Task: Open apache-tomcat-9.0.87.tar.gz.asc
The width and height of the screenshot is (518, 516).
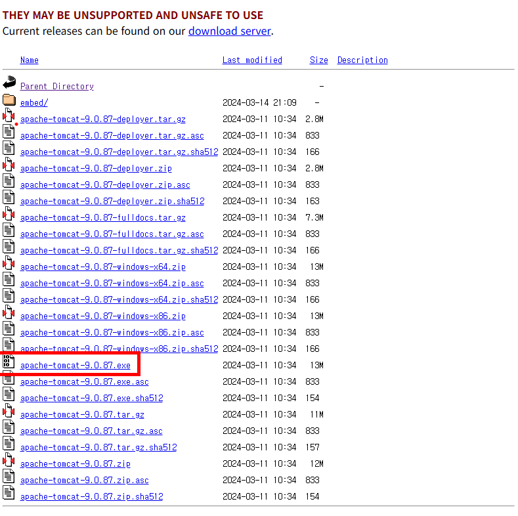Action: [x=91, y=431]
